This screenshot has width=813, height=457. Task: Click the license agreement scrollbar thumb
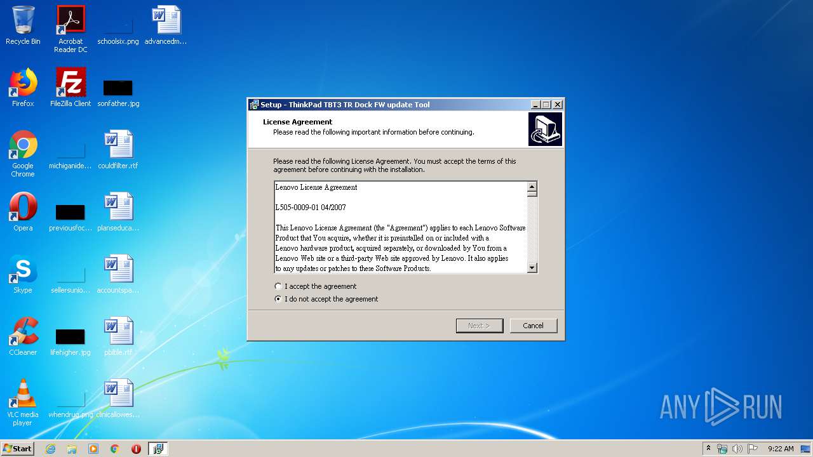coord(532,194)
